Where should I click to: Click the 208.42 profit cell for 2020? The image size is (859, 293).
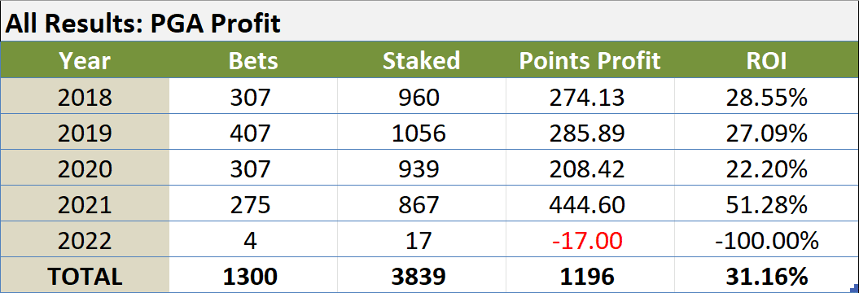coord(589,169)
